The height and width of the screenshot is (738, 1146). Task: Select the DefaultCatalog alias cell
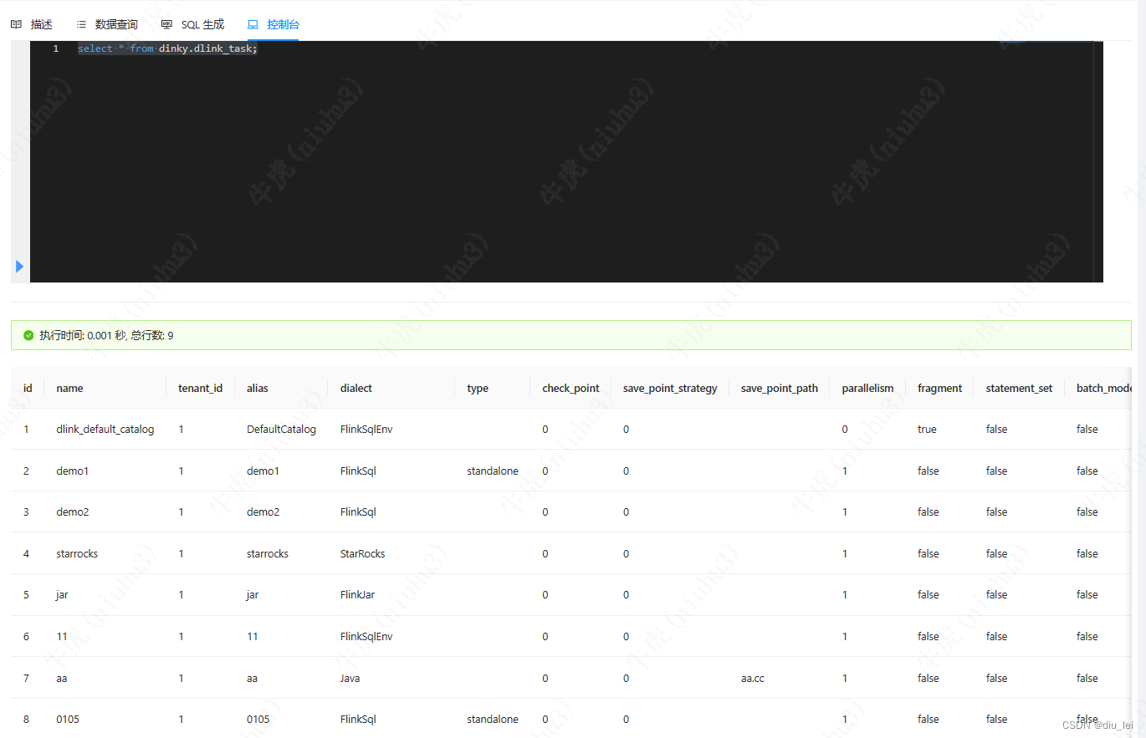point(281,429)
